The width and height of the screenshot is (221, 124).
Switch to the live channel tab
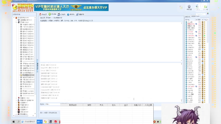coord(80,14)
